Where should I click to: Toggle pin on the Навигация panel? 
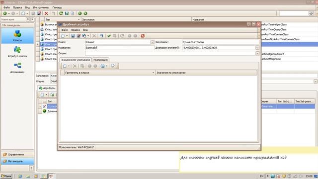tap(28, 19)
